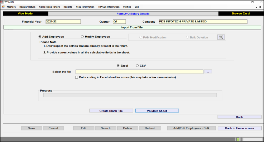
Task: Enable color coding in Excel sheet checkbox
Action: click(x=77, y=77)
